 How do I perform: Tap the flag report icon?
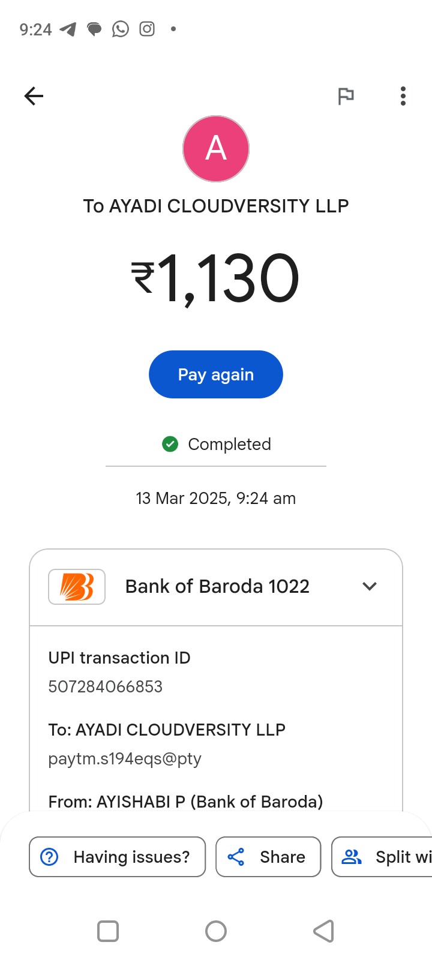pos(346,96)
